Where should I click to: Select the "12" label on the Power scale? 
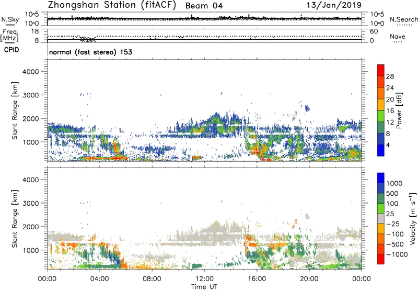390,122
